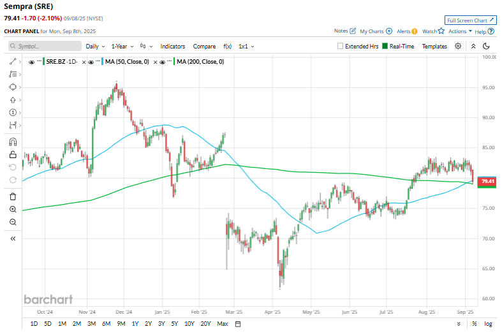Open Help
Viewport: 502px width, 336px height.
[x=484, y=31]
